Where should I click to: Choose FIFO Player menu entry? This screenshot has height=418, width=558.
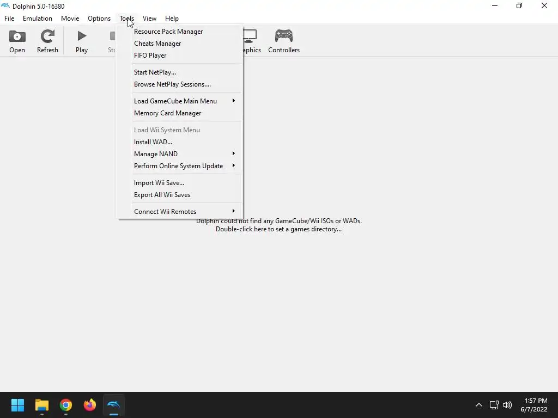180,56
